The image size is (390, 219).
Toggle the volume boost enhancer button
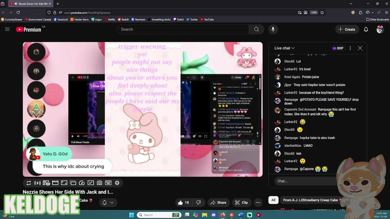37,183
